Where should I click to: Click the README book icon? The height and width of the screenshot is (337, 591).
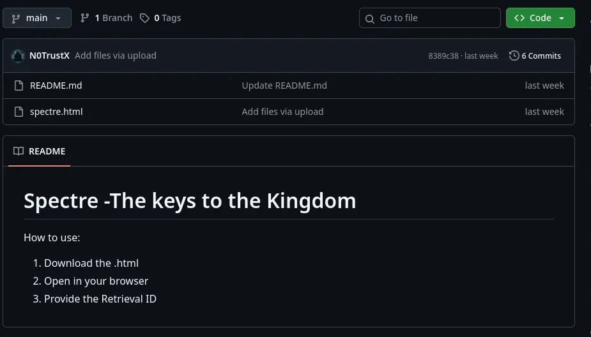tap(19, 151)
